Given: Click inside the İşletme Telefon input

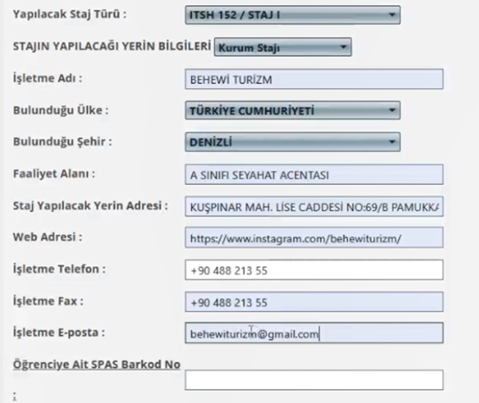Looking at the screenshot, I should [314, 269].
